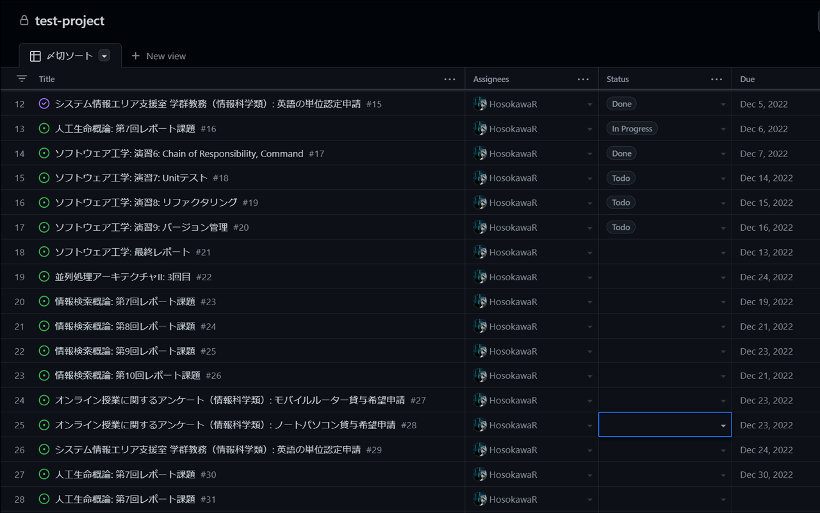Screen dimensions: 820x513
Task: Click the closed-issue checkmark icon on issue #15
Action: (x=44, y=103)
